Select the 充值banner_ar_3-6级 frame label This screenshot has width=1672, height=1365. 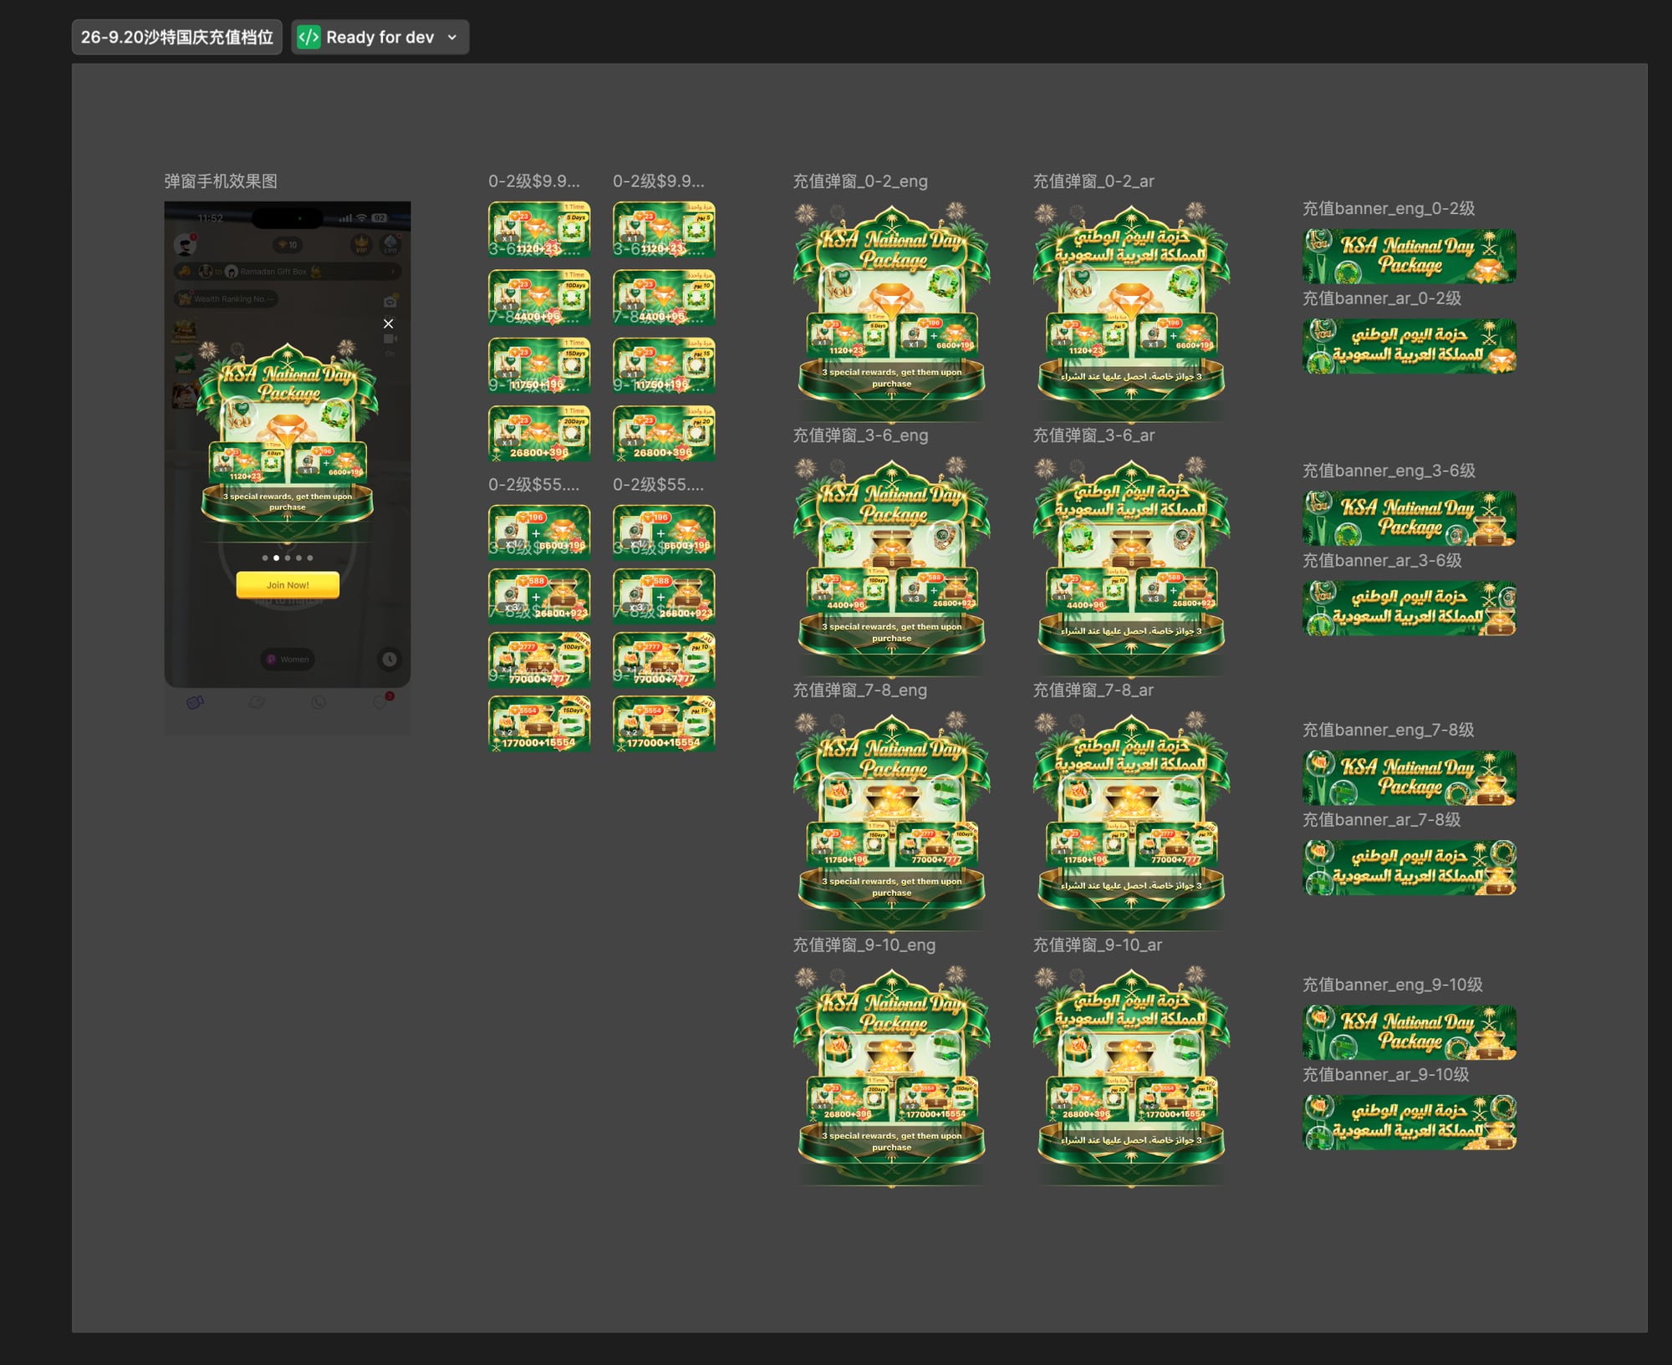click(1382, 561)
